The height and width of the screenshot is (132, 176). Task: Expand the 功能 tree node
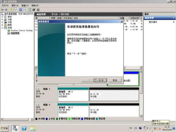click(2, 19)
